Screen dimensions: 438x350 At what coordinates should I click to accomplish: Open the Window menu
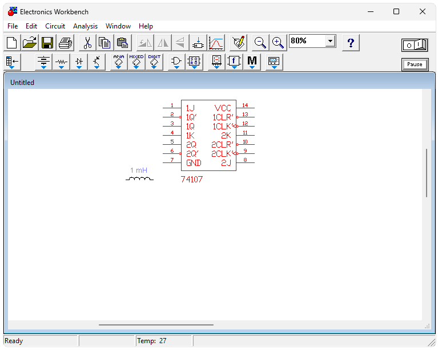(118, 26)
